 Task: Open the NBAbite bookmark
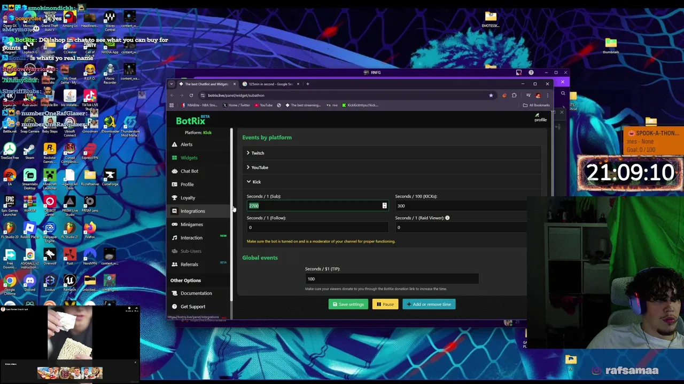click(x=200, y=105)
